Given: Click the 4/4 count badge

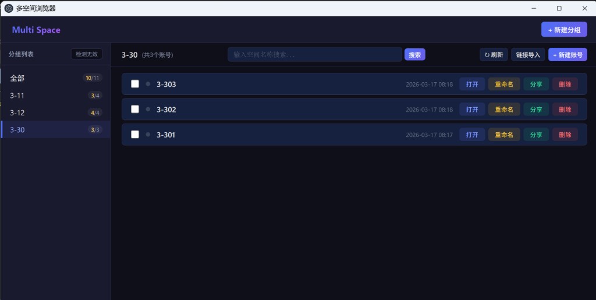Looking at the screenshot, I should coord(95,112).
